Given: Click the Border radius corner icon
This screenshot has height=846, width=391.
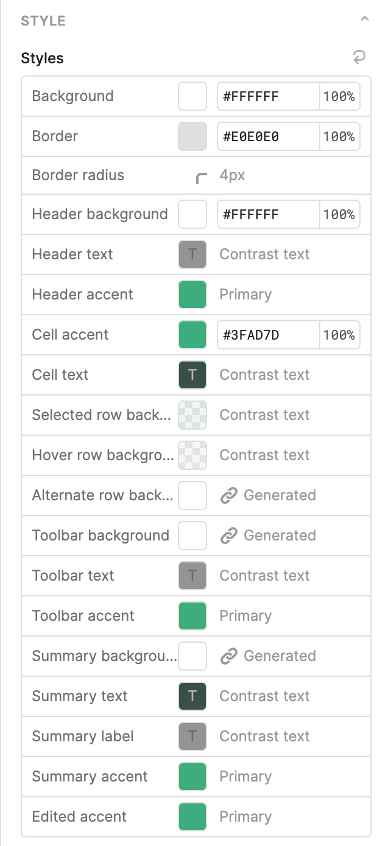Looking at the screenshot, I should pos(202,177).
